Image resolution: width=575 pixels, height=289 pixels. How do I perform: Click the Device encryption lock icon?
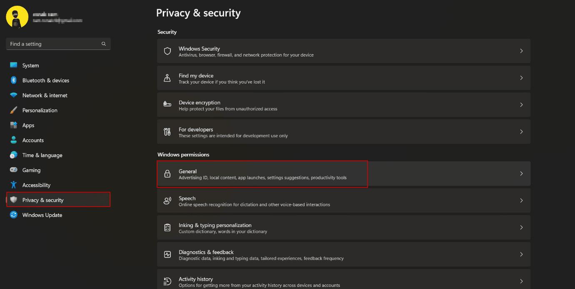tap(167, 105)
